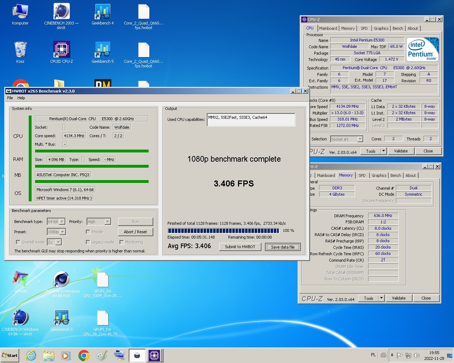Open Windows Media Player taskbar icon

tap(66, 356)
